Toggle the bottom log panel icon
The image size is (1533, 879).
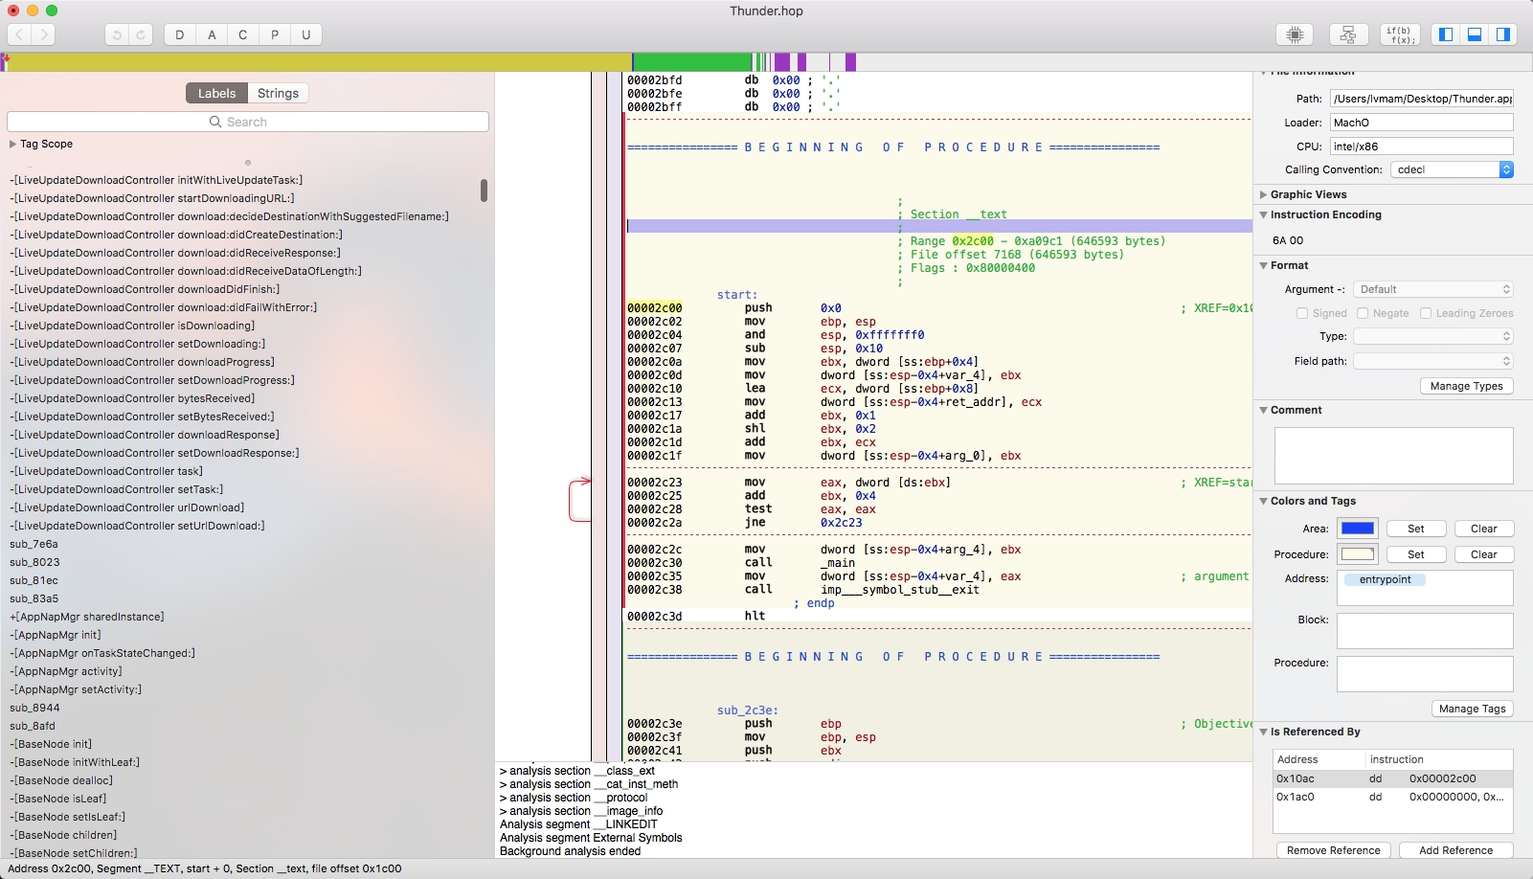pyautogui.click(x=1475, y=34)
